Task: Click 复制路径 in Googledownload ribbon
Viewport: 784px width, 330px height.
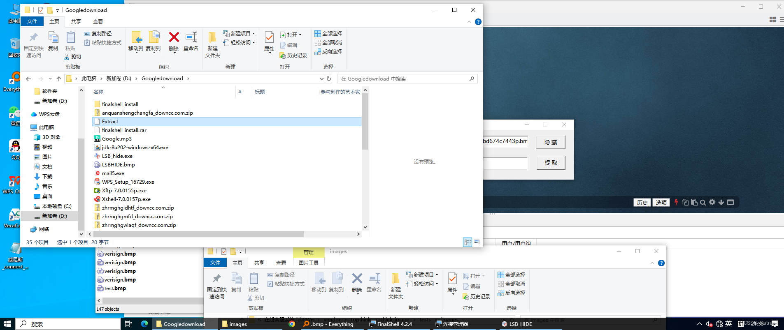Action: [98, 34]
